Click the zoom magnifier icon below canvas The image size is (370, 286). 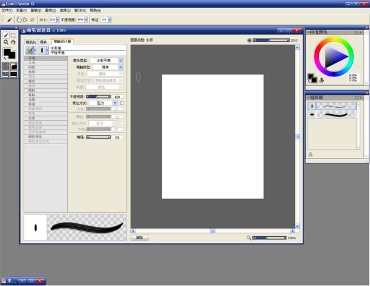point(249,238)
